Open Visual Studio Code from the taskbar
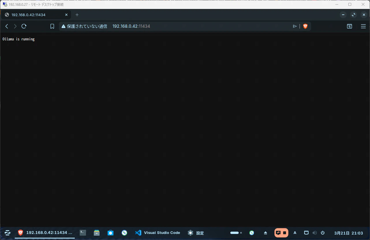This screenshot has height=240, width=370. (158, 233)
